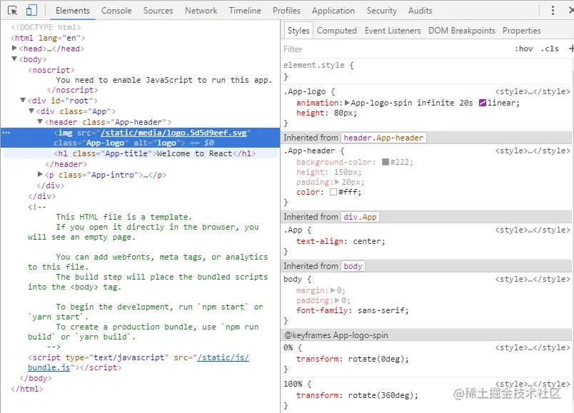Image resolution: width=574 pixels, height=413 pixels.
Task: Open the Profiles tab
Action: click(286, 11)
